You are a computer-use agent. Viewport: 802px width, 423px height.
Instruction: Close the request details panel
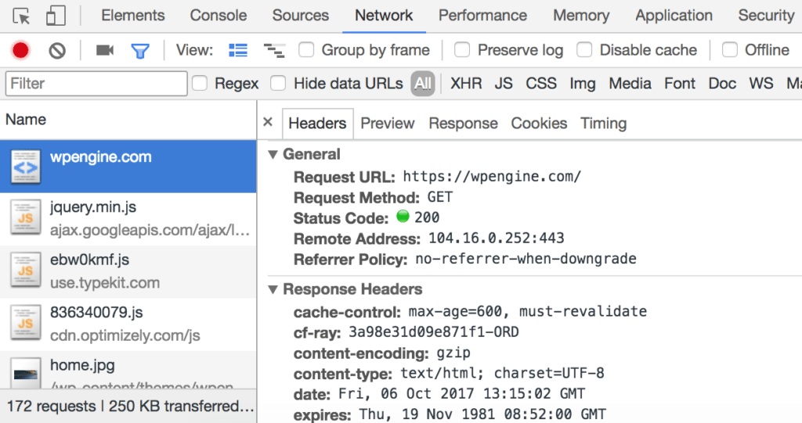coord(268,123)
